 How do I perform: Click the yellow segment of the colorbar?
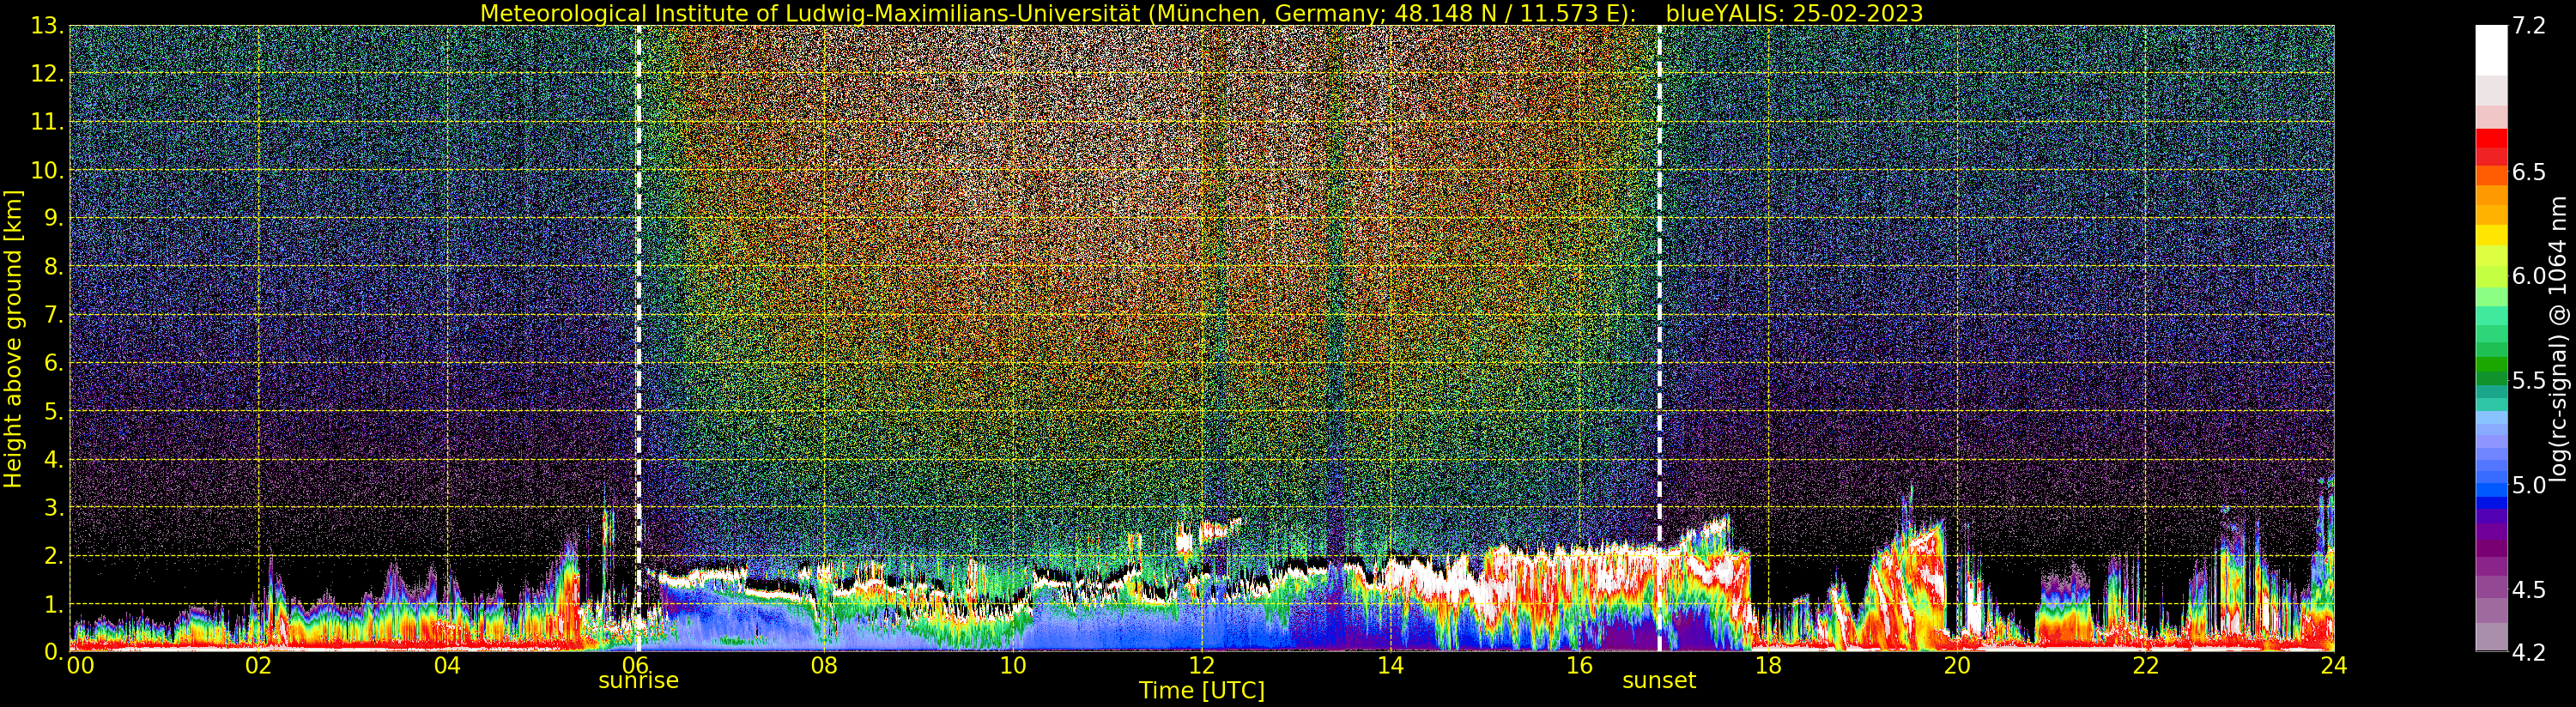pos(2491,235)
